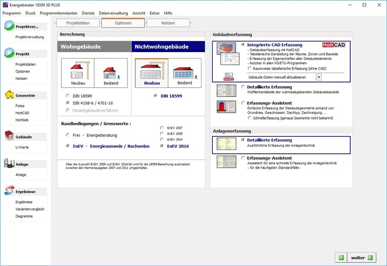Open the Gebäude-Daten manuell aktualisieren dropdown

click(318, 77)
